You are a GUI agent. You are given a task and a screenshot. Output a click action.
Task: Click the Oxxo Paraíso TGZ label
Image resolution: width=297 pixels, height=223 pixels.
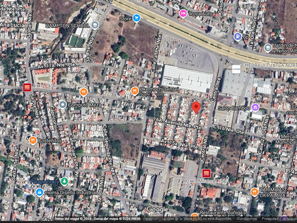52,86
